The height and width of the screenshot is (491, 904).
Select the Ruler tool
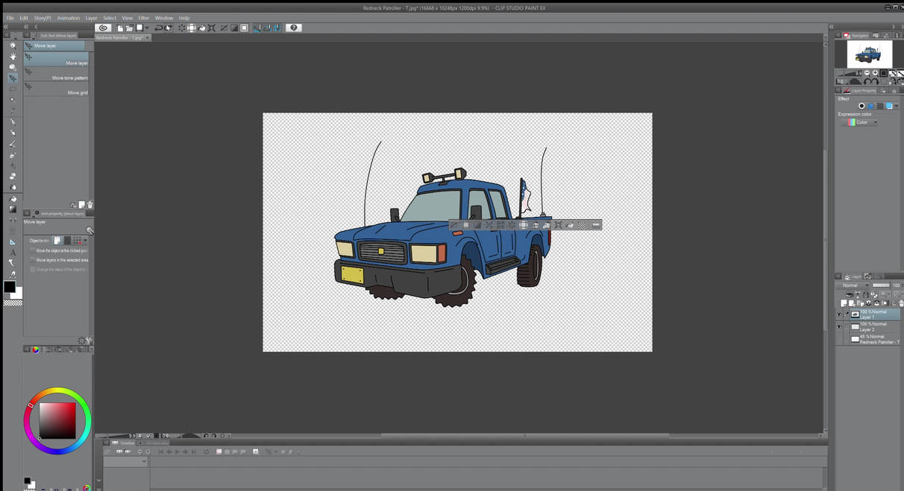[x=13, y=242]
